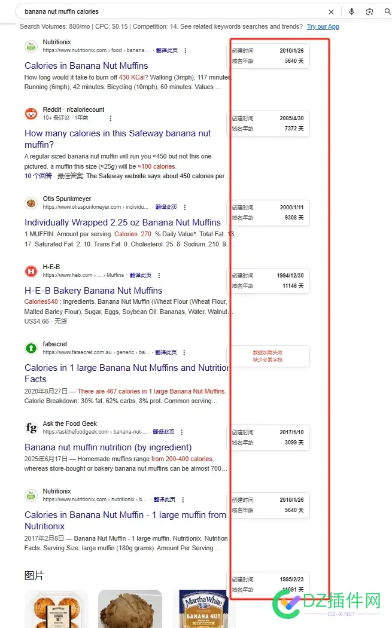Image resolution: width=392 pixels, height=628 pixels.
Task: Click the askthefoodgeek.com URL breadcrumb
Action: [95, 432]
